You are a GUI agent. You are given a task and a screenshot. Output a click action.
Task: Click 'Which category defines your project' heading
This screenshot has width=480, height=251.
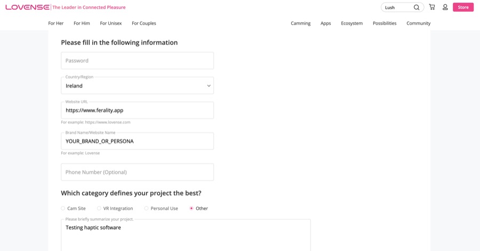131,193
